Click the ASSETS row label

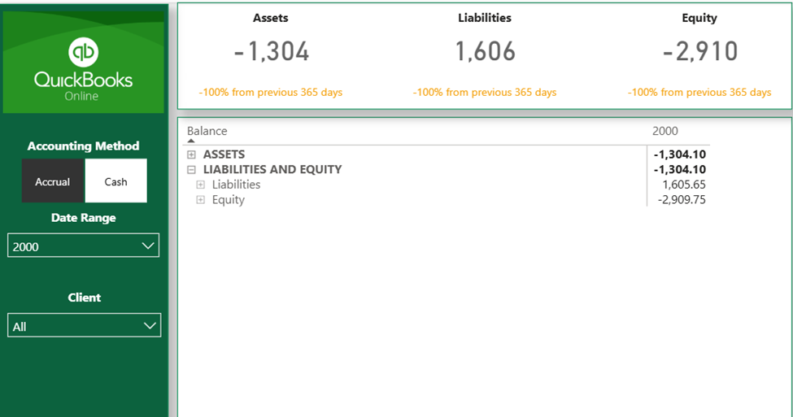pos(224,154)
